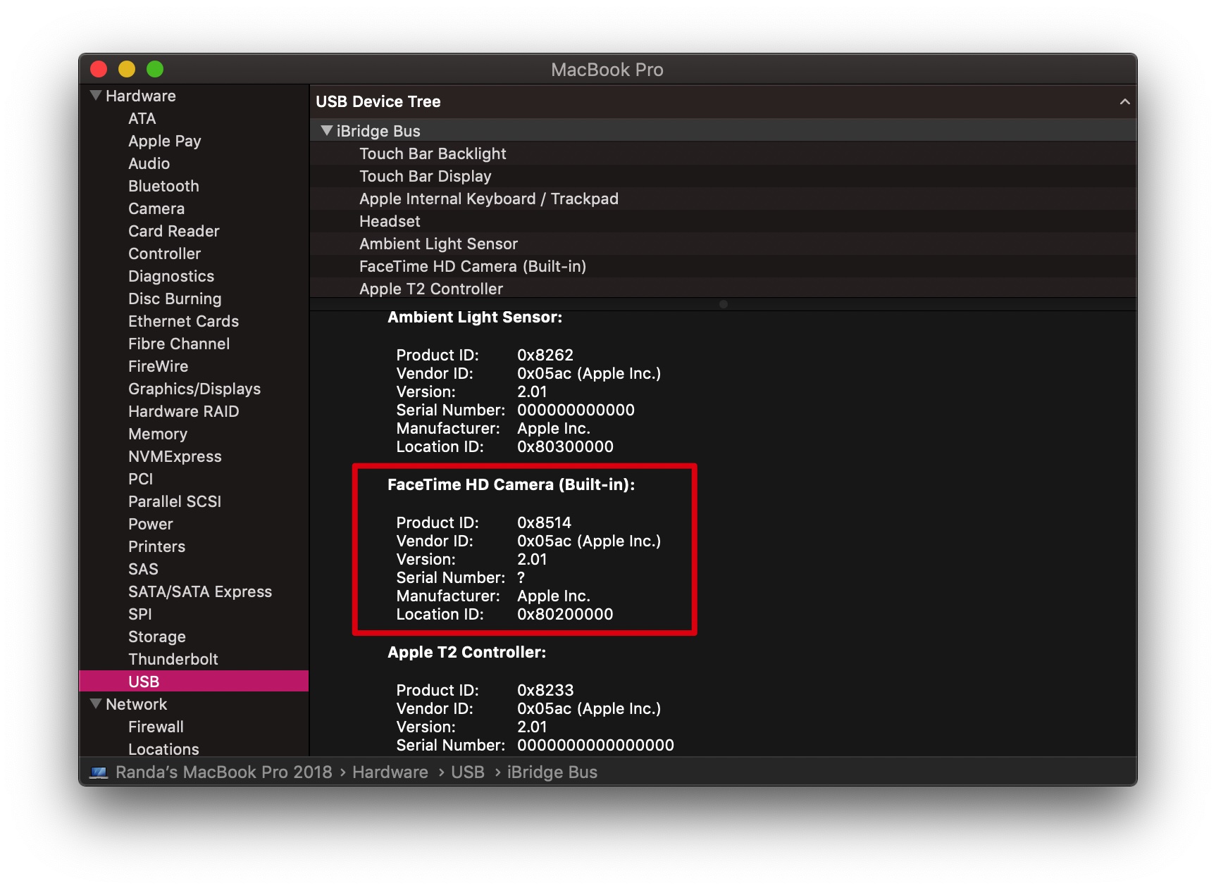The width and height of the screenshot is (1216, 890).
Task: Select NVMExpress in the sidebar
Action: pos(175,456)
